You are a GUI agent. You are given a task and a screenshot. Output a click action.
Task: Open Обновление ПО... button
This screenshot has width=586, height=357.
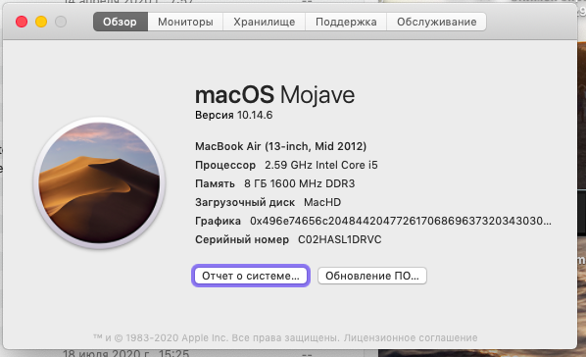pos(372,276)
